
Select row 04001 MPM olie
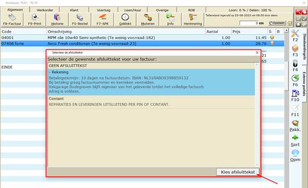(142, 38)
